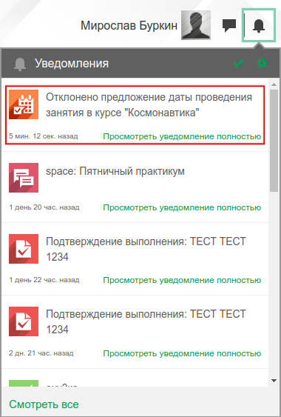This screenshot has width=281, height=417.
Task: Click the scrollbar down arrow in notifications list
Action: point(274,381)
